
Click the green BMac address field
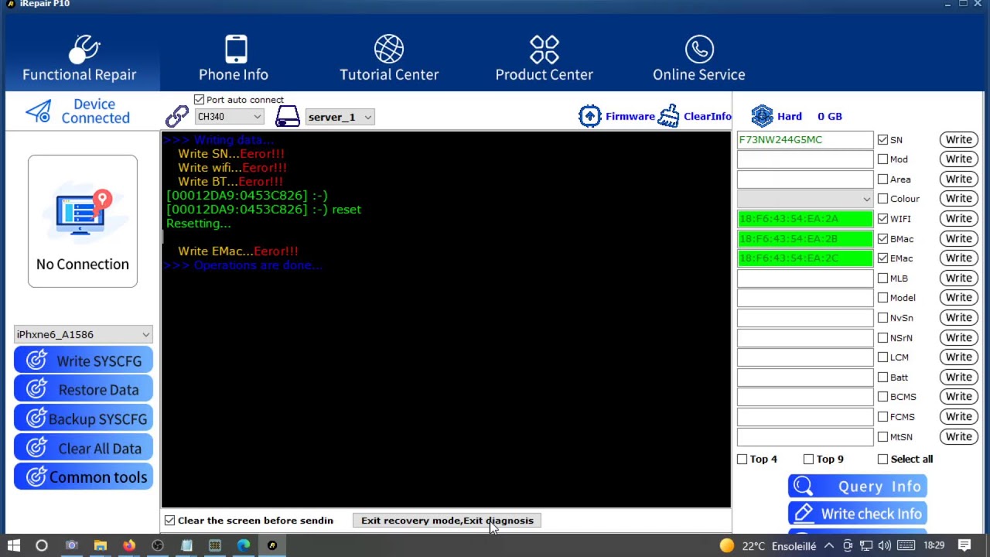805,239
